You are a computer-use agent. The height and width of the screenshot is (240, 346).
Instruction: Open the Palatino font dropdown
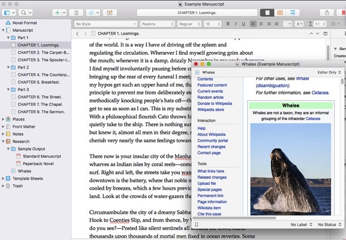[x=157, y=24]
